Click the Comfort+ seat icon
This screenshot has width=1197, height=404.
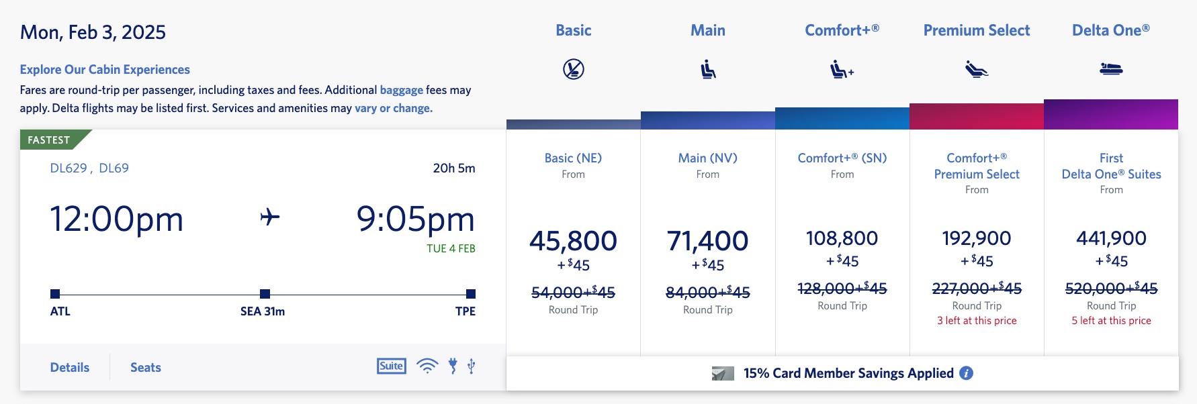[x=842, y=69]
